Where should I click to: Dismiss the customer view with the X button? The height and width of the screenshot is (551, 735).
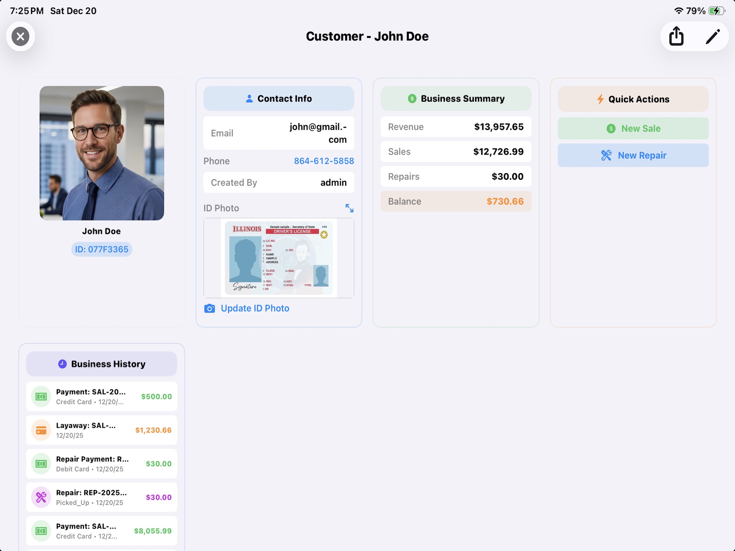(x=20, y=36)
